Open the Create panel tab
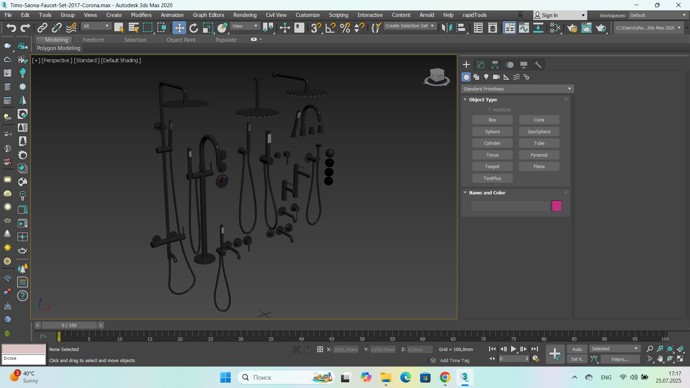Viewport: 690px width, 388px height. [466, 65]
